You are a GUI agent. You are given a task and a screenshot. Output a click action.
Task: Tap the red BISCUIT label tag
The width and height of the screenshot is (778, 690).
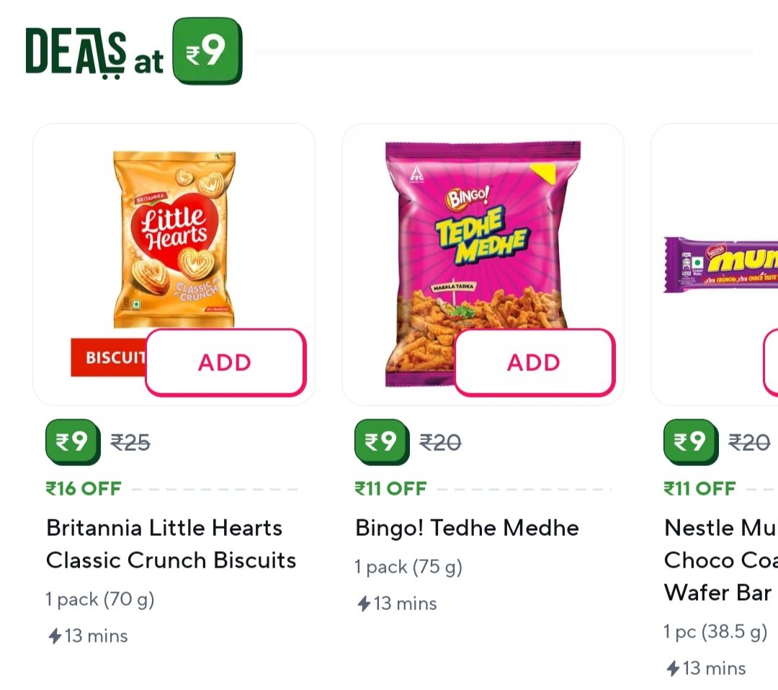108,357
